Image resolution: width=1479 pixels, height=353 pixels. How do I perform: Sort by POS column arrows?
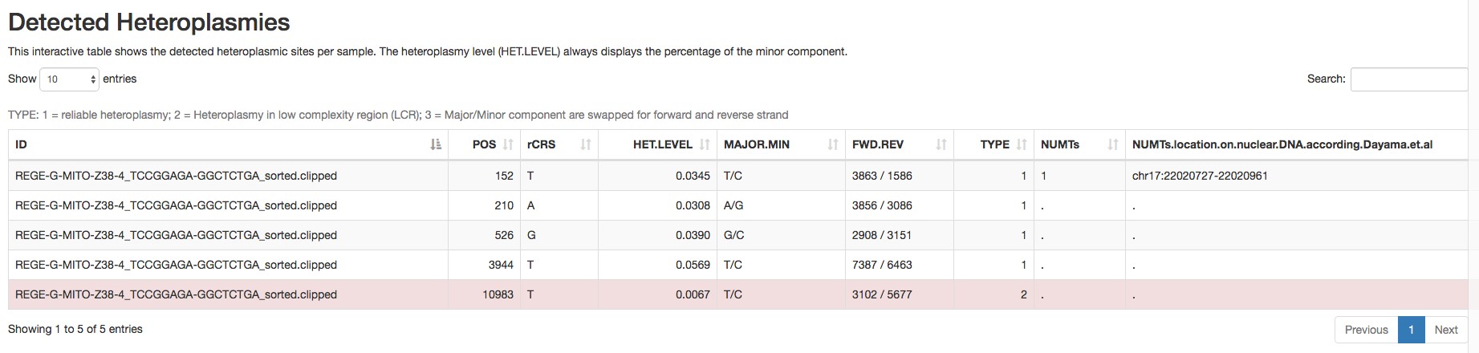(x=508, y=144)
